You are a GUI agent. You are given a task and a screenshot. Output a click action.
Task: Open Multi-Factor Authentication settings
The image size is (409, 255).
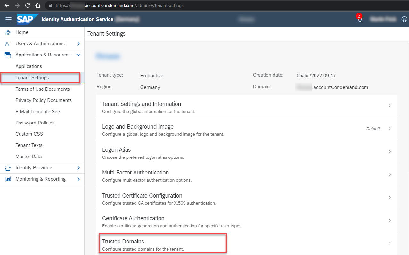click(x=247, y=174)
